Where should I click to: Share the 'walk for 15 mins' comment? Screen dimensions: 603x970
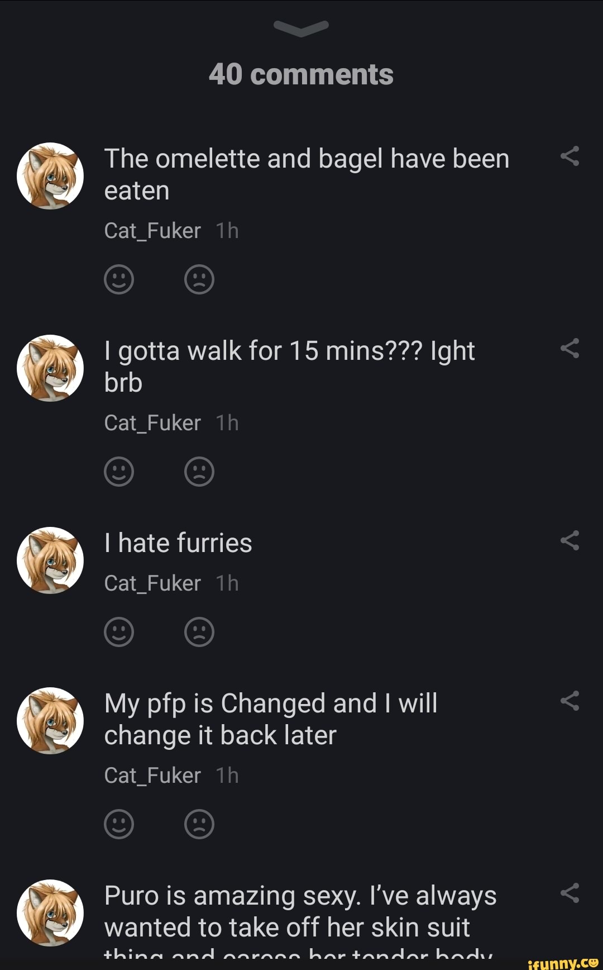click(569, 349)
